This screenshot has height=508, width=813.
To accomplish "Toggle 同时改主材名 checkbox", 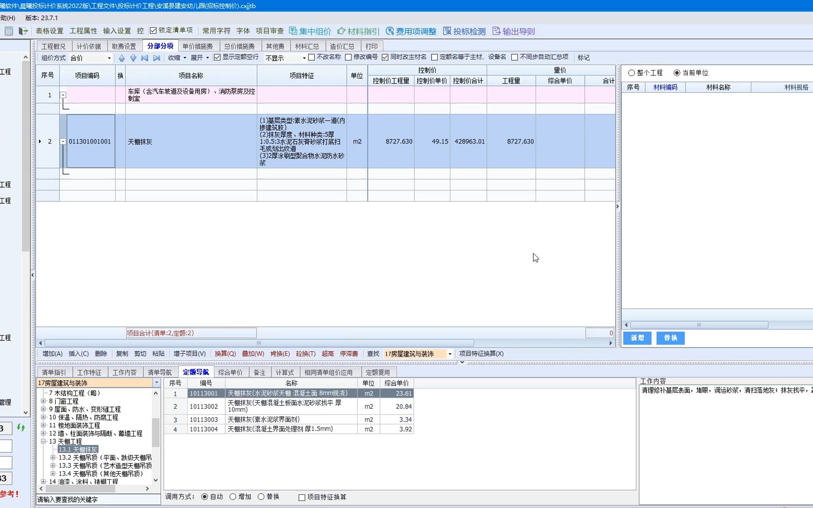I will click(385, 57).
